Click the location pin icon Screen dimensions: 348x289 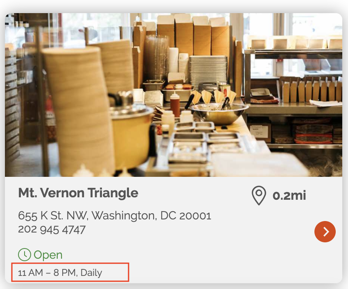point(259,195)
